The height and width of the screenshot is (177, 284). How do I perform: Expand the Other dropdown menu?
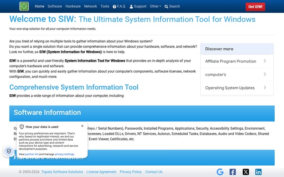pyautogui.click(x=155, y=6)
